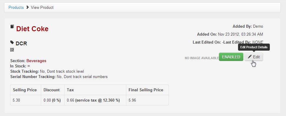Select the View Product breadcrumb item
This screenshot has height=116, width=286.
(42, 7)
